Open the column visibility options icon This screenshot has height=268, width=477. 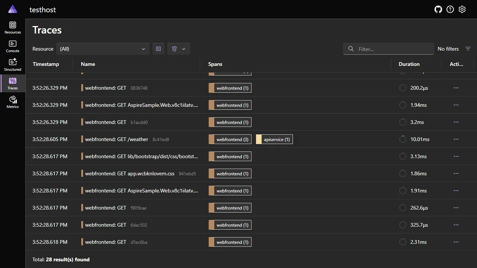tap(158, 49)
